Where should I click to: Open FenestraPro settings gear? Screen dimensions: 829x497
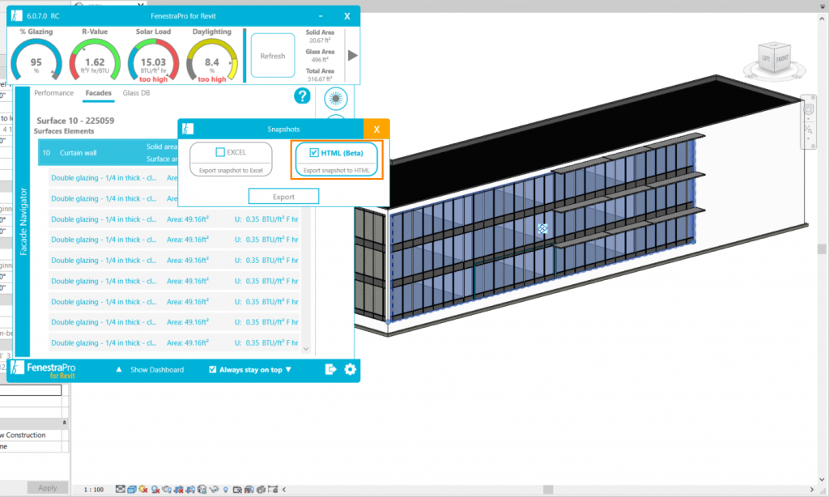(x=350, y=369)
